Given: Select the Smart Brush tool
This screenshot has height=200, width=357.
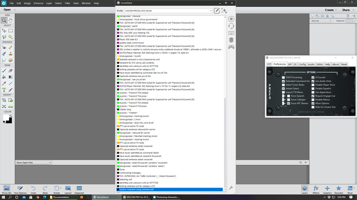Looking at the screenshot, I should click(x=4, y=54).
